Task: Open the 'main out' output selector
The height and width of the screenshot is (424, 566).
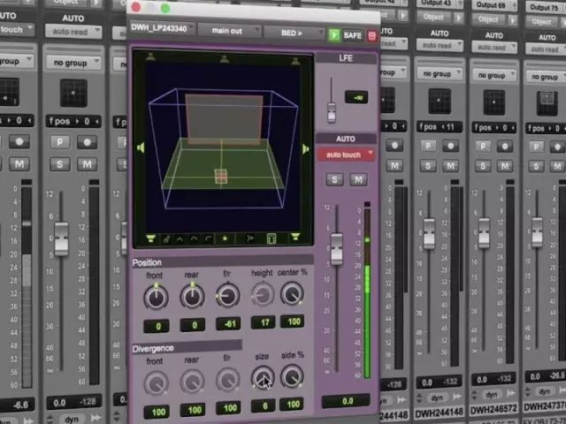Action: click(x=229, y=30)
